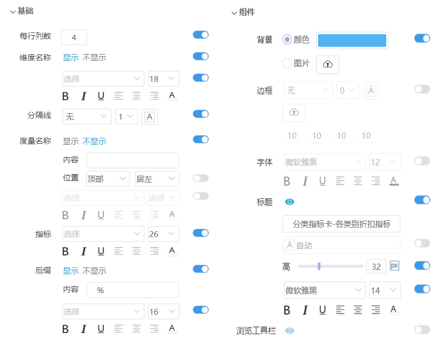Image resolution: width=443 pixels, height=344 pixels.
Task: Select 显示 for 后缀
Action: pyautogui.click(x=71, y=271)
